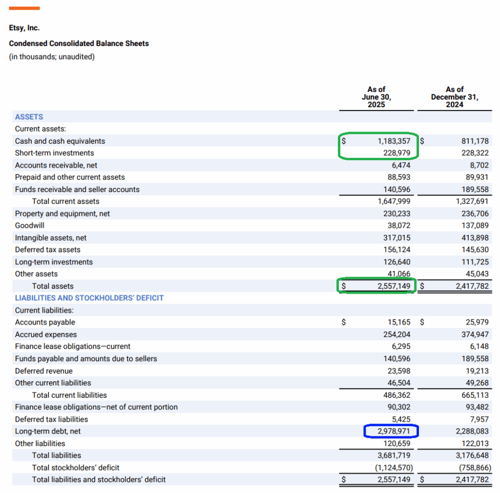
Task: Select the ASSETS section heading
Action: [x=29, y=117]
